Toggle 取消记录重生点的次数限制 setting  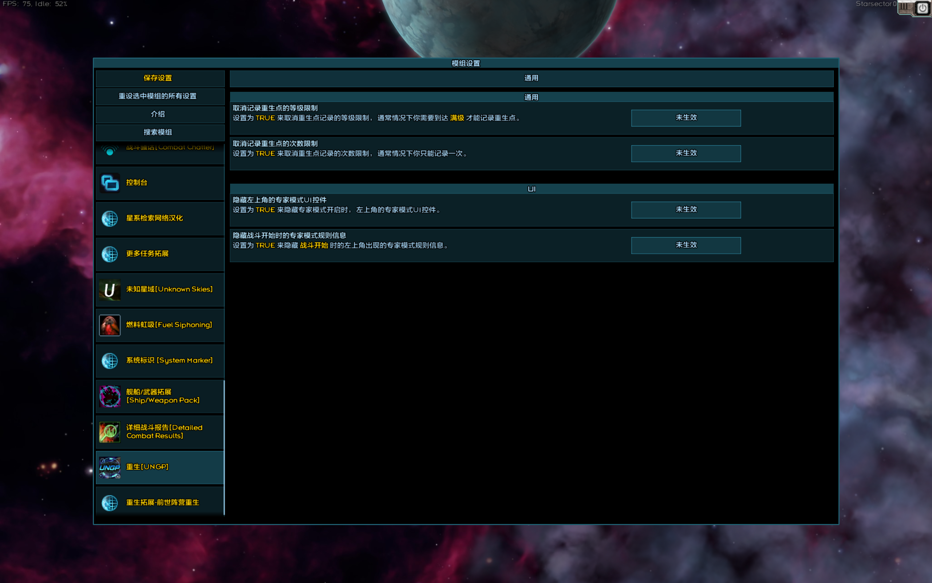686,153
